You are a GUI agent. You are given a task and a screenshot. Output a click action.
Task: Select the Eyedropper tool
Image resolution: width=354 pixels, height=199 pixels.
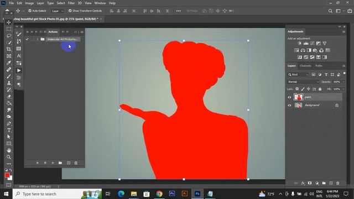[x=9, y=62]
